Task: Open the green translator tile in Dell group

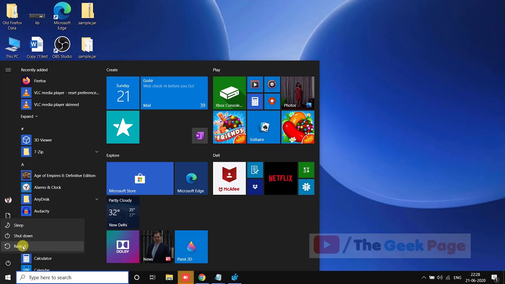Action: point(307,170)
